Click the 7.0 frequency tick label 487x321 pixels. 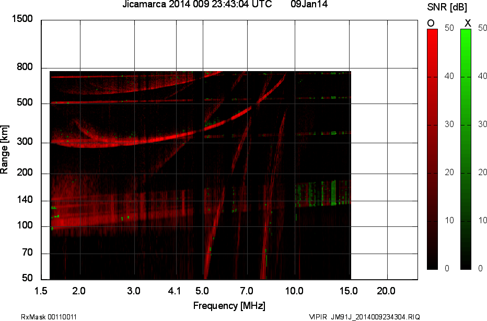click(x=246, y=291)
